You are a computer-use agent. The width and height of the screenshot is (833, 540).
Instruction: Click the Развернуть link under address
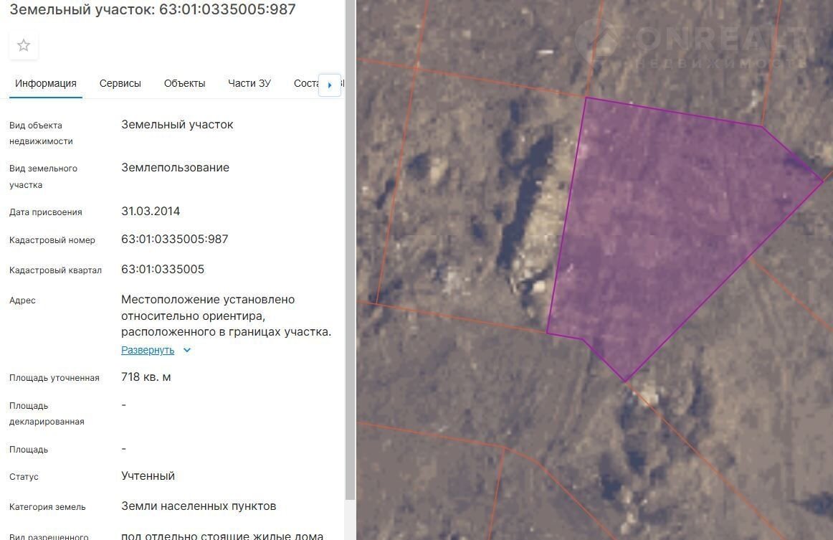(148, 350)
